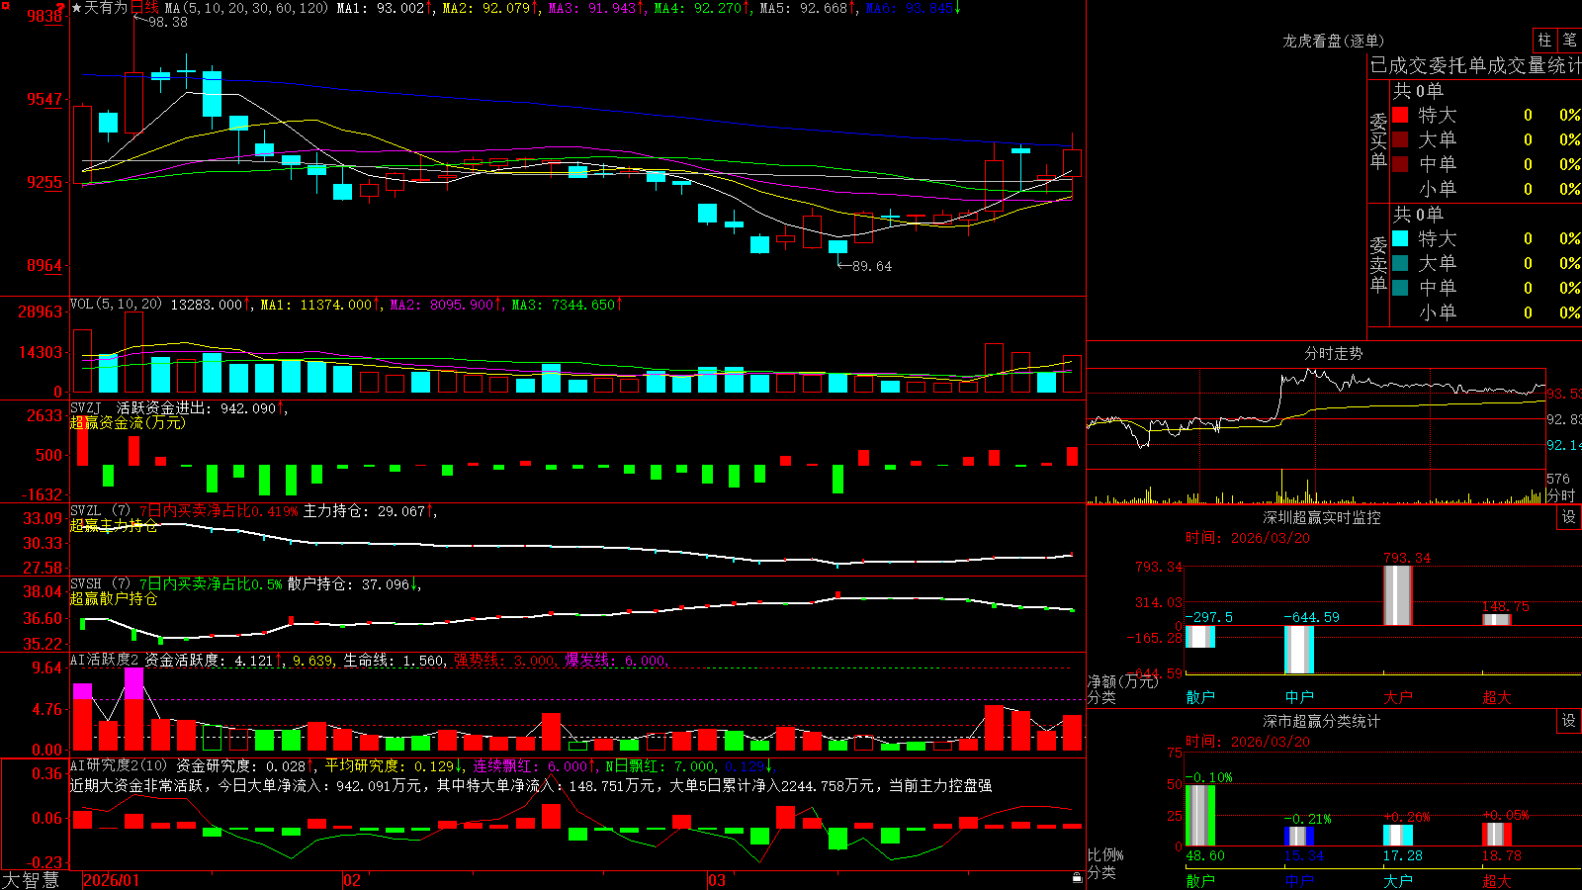The width and height of the screenshot is (1582, 890).
Task: Click the -297.5 散户 bar in 实时监控
Action: pyautogui.click(x=1200, y=637)
